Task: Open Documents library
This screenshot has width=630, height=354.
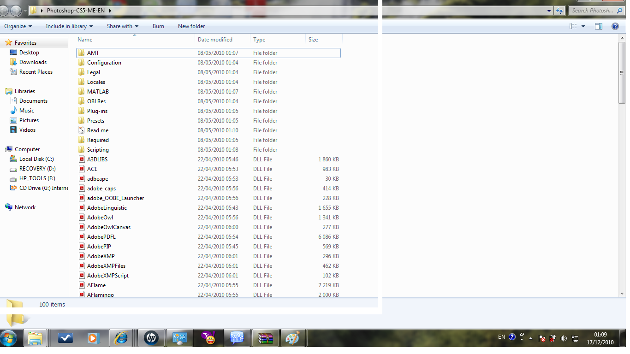Action: (x=33, y=101)
